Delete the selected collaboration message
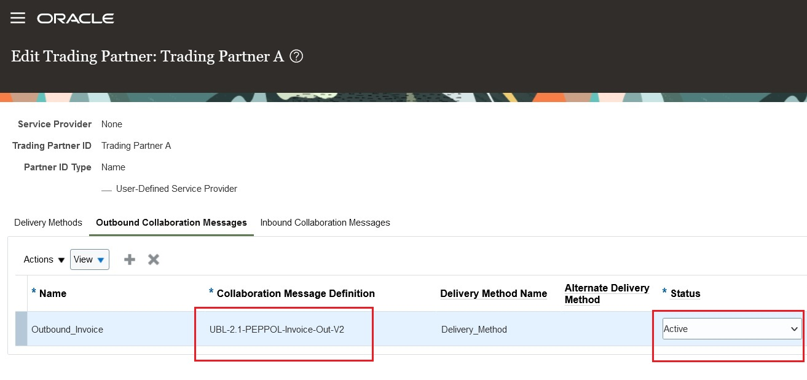807x380 pixels. tap(153, 259)
